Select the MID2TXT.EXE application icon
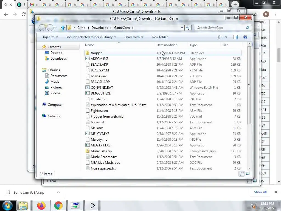This screenshot has width=281, height=211. (88, 145)
